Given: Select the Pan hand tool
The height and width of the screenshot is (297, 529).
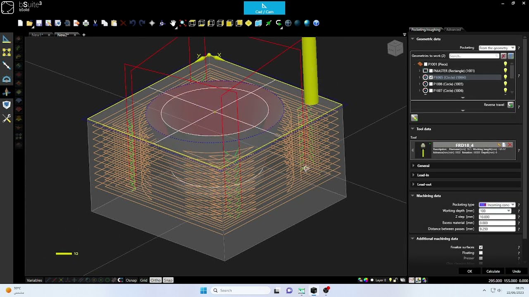Looking at the screenshot, I should pos(173,23).
